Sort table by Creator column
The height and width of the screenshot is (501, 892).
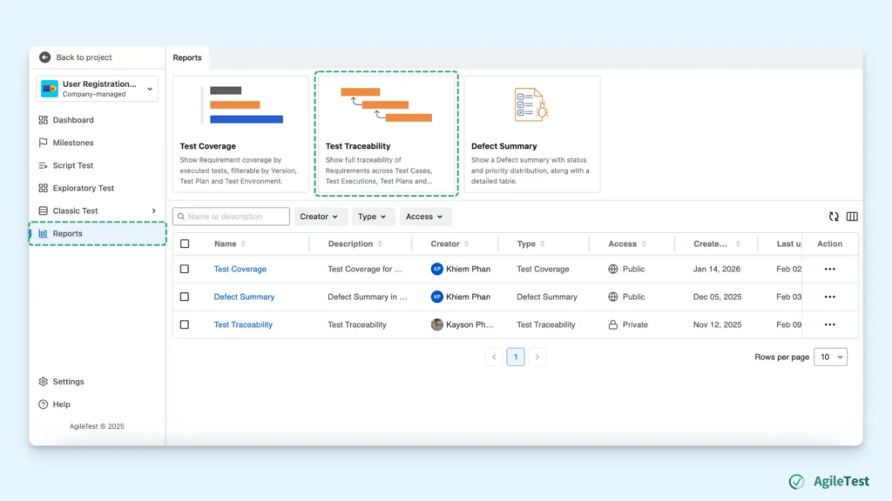pyautogui.click(x=467, y=244)
